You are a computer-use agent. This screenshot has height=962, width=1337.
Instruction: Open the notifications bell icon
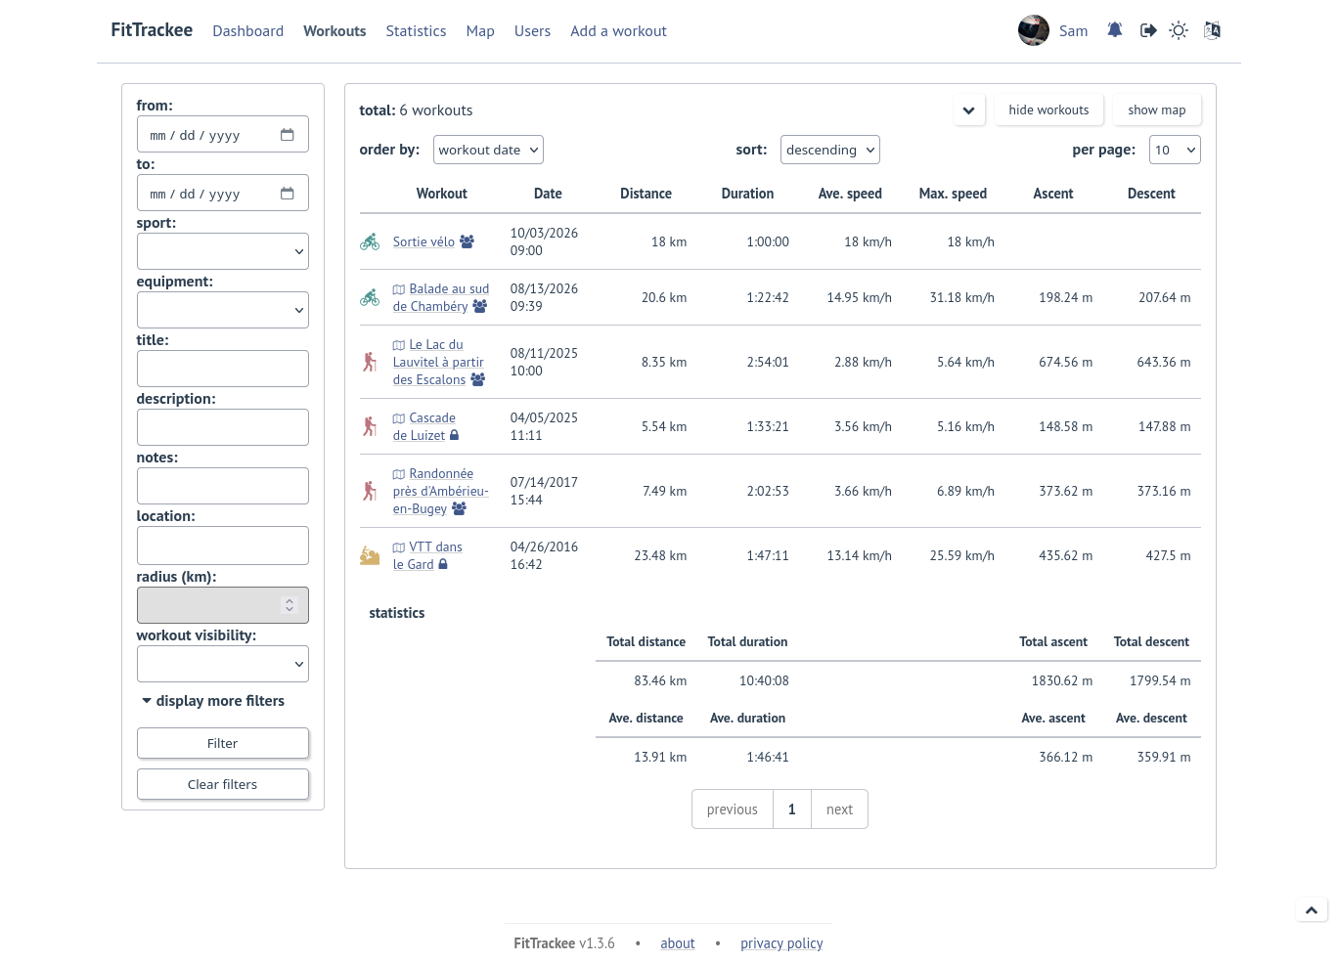1114,30
